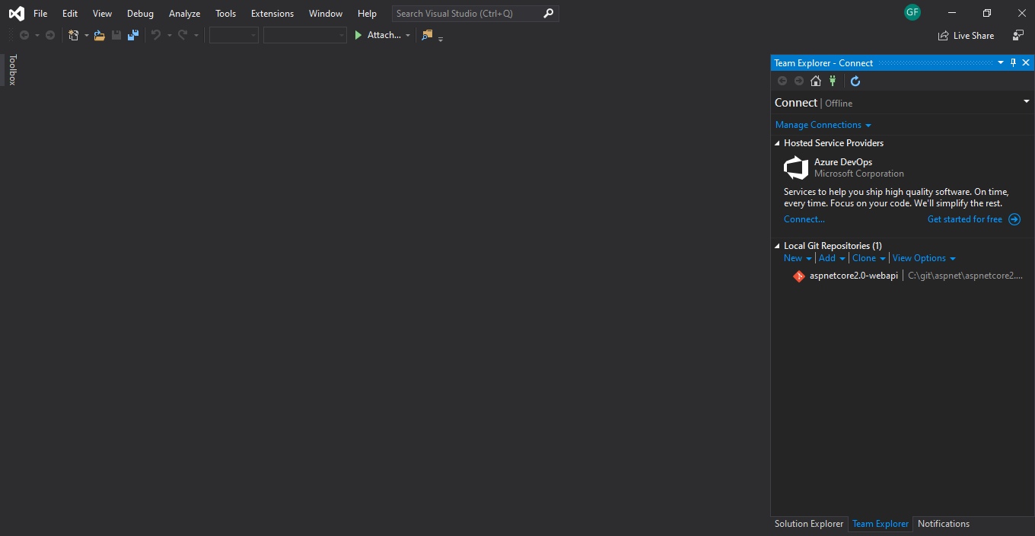Viewport: 1035px width, 536px height.
Task: Create a new project from the toolbar icon
Action: [x=72, y=35]
